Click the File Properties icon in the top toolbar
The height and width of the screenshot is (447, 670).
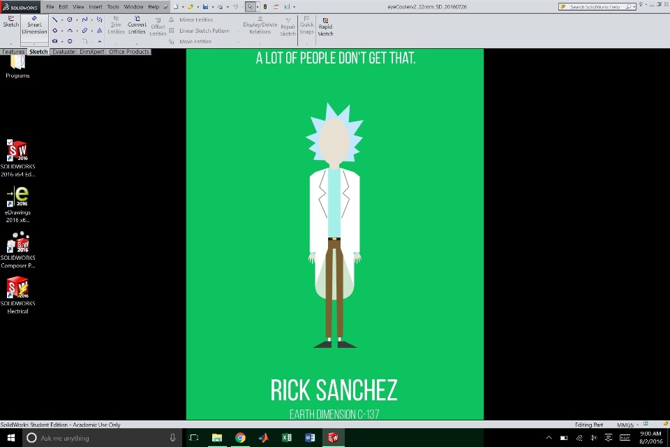coord(276,6)
